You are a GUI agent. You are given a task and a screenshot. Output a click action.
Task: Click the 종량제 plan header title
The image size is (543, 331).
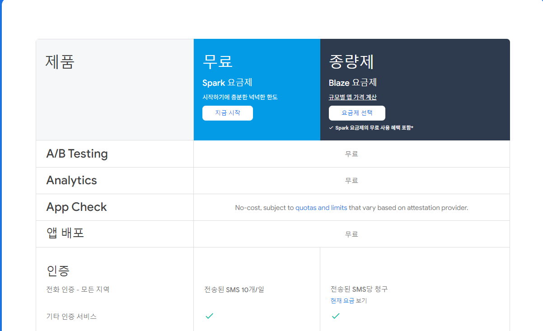pos(351,61)
